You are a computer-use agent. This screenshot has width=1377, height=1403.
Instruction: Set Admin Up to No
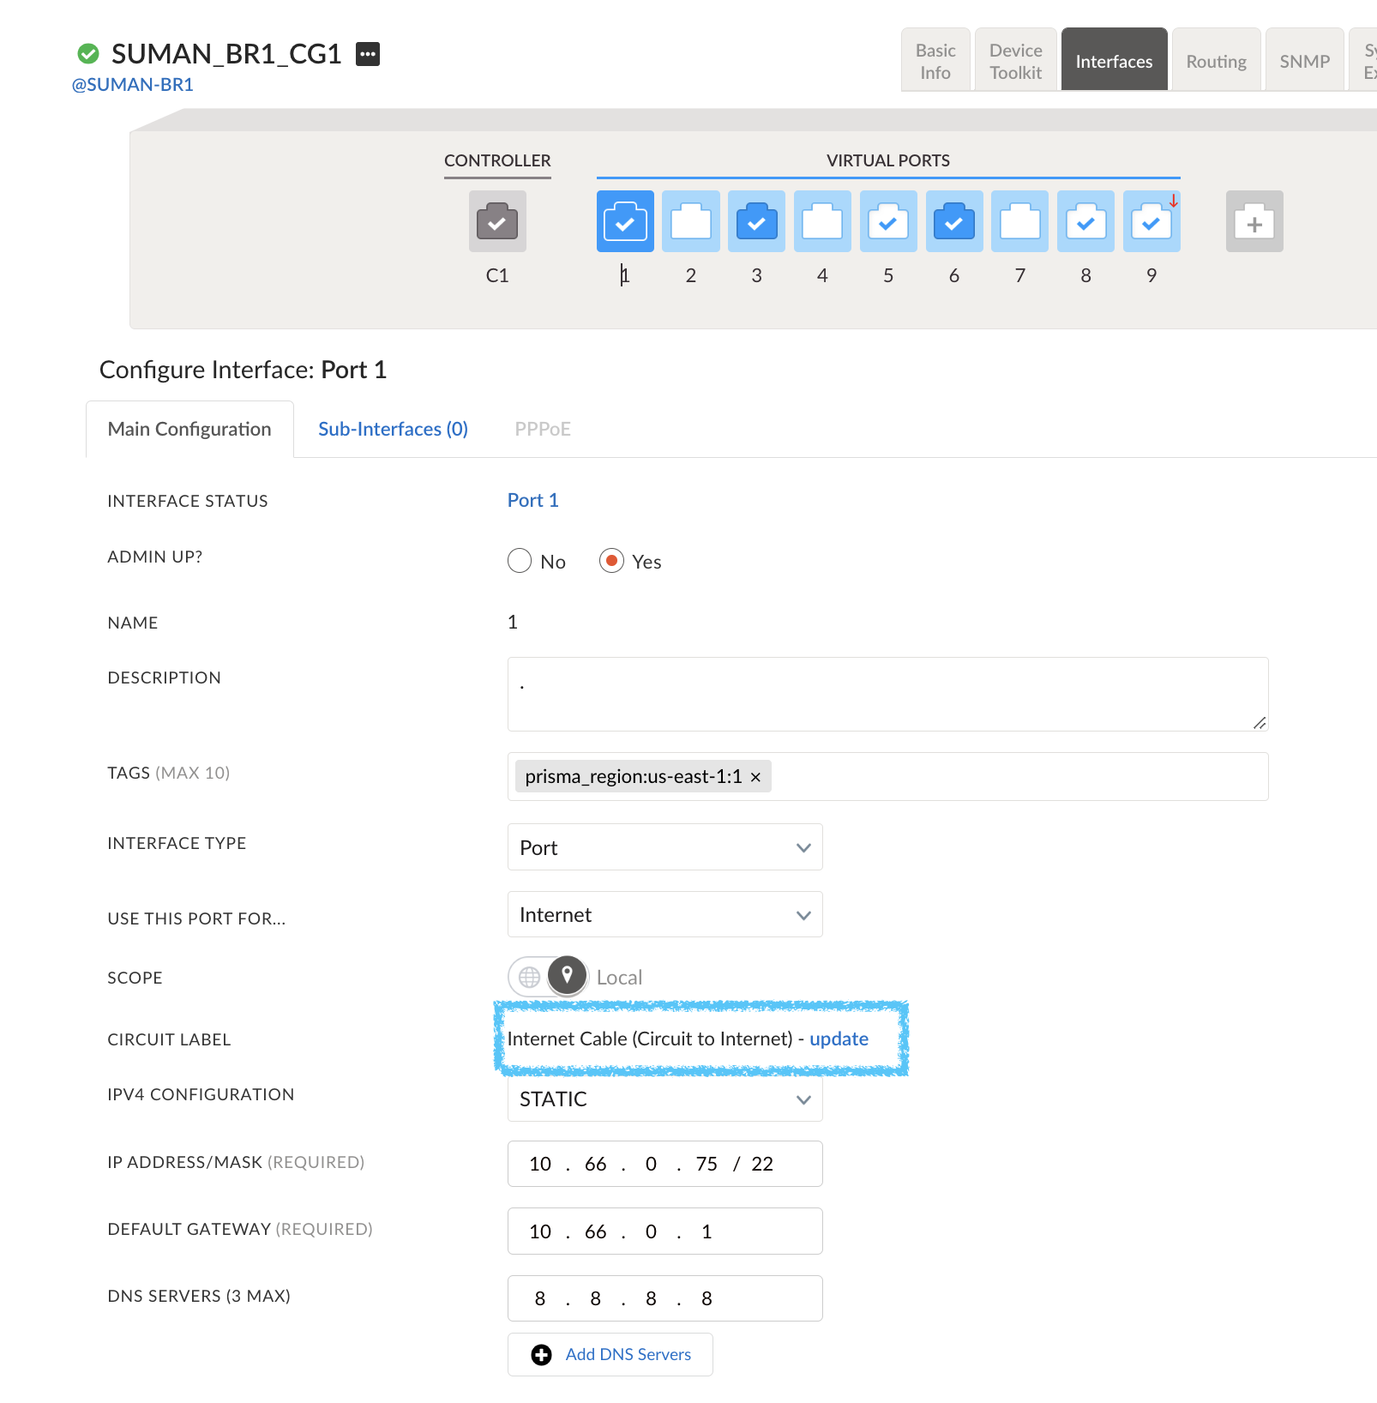520,561
